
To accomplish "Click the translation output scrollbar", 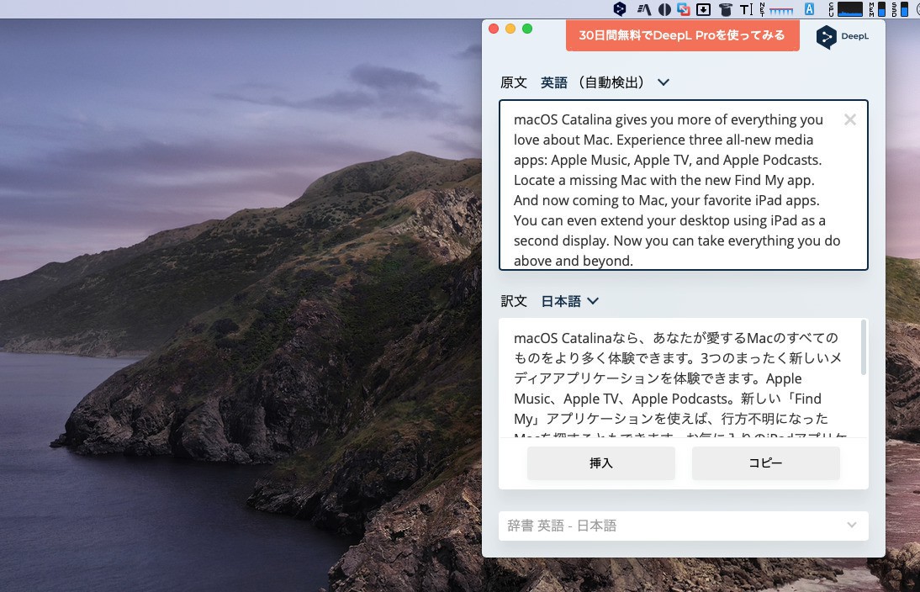I will (863, 347).
